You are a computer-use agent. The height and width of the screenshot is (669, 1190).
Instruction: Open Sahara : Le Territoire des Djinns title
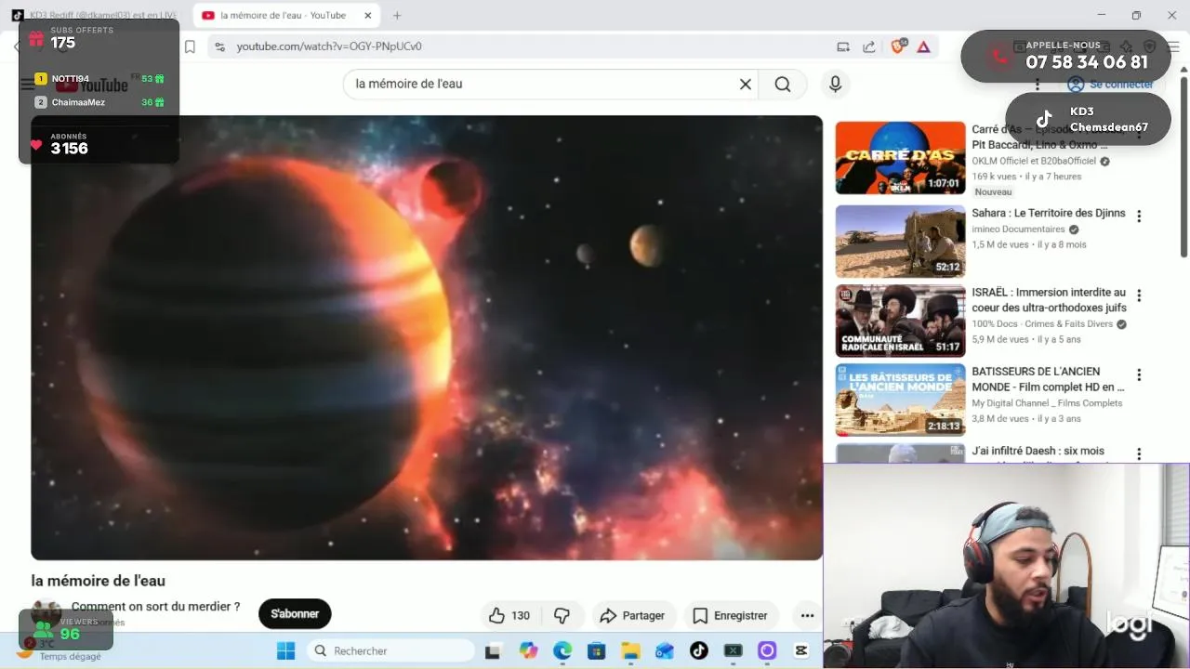pos(1049,213)
